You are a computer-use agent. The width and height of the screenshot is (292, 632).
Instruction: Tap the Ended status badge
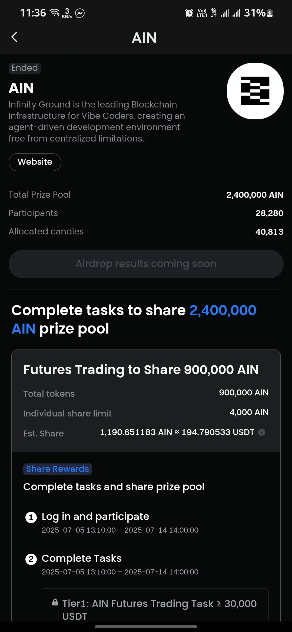25,68
